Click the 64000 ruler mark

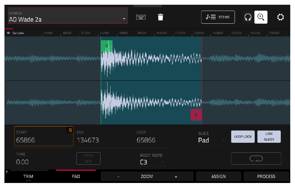pyautogui.click(x=105, y=33)
